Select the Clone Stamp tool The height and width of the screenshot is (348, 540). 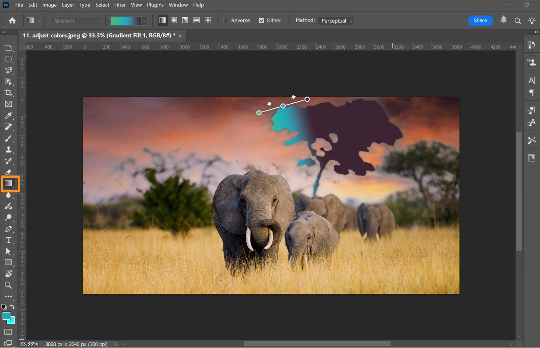tap(8, 149)
